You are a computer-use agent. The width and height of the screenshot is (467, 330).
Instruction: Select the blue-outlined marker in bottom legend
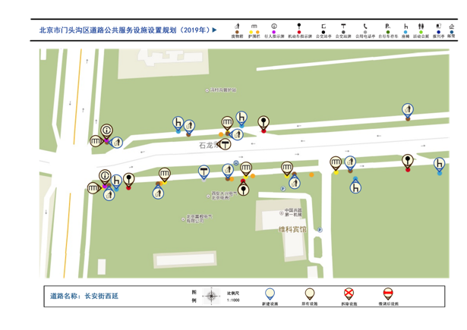pos(270,294)
